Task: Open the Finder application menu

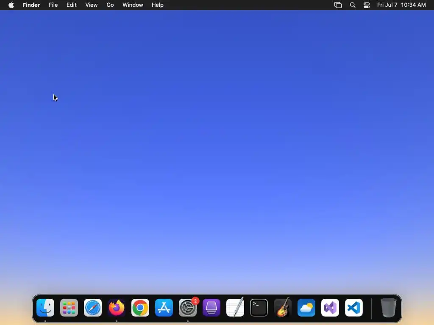Action: click(31, 5)
